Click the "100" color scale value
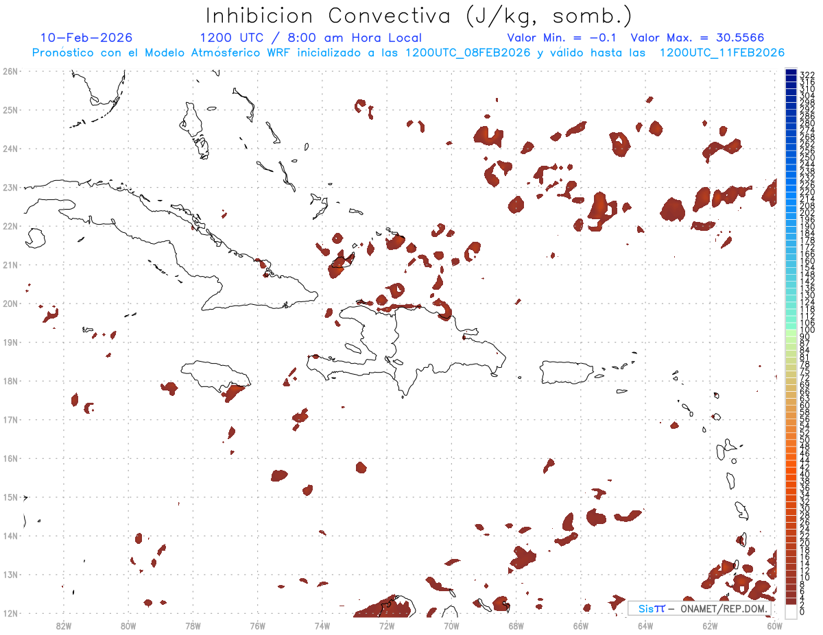The height and width of the screenshot is (635, 823). [x=807, y=330]
